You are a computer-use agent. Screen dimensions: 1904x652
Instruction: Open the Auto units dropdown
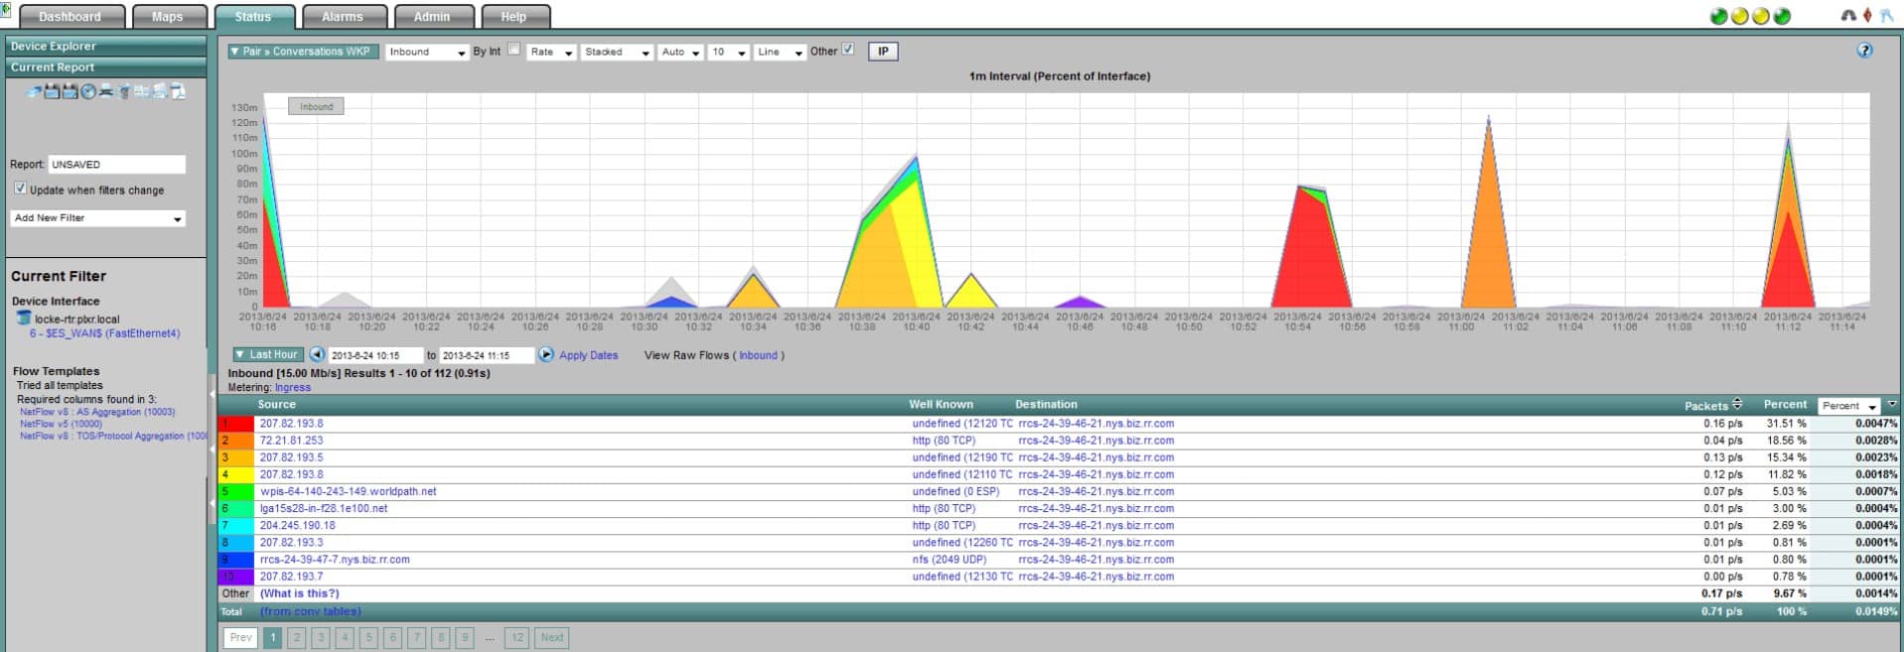(680, 53)
